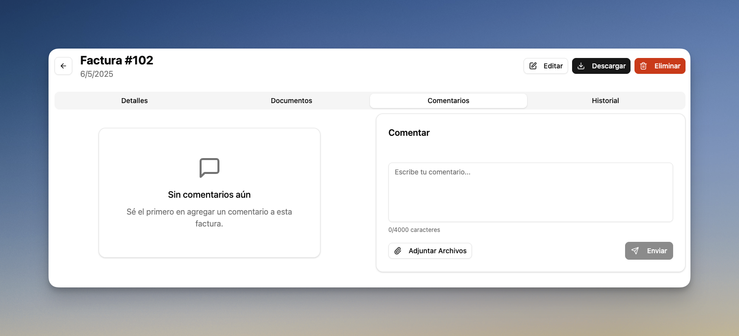Click Eliminar to delete the invoice
The height and width of the screenshot is (336, 739).
click(660, 65)
